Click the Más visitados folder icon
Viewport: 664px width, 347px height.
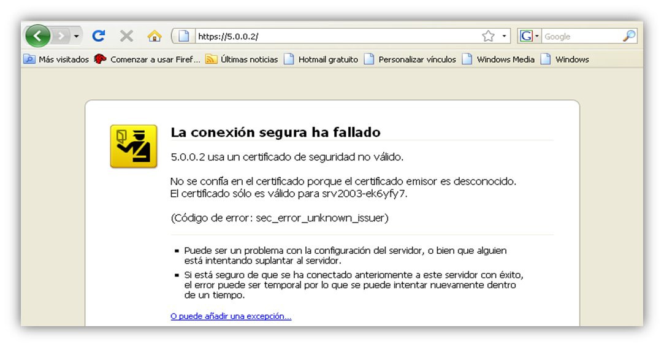29,59
